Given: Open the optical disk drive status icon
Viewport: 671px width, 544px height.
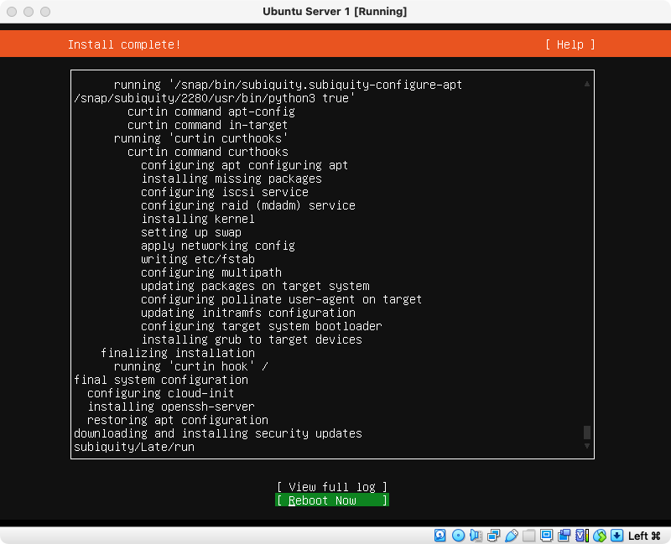Looking at the screenshot, I should 458,535.
